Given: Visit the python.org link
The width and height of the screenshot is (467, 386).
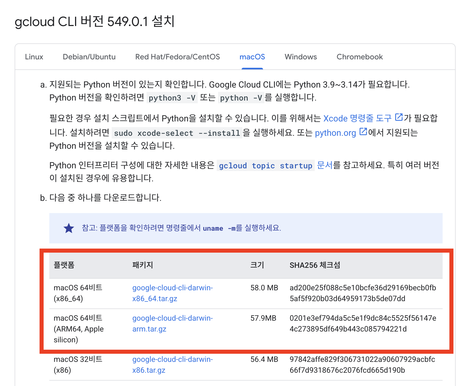Looking at the screenshot, I should [335, 133].
